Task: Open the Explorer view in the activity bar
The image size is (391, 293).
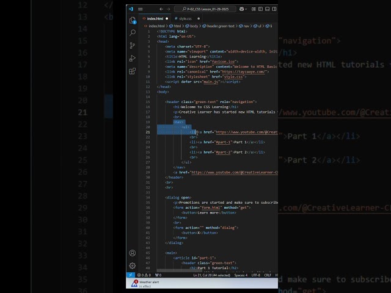Action: (133, 20)
